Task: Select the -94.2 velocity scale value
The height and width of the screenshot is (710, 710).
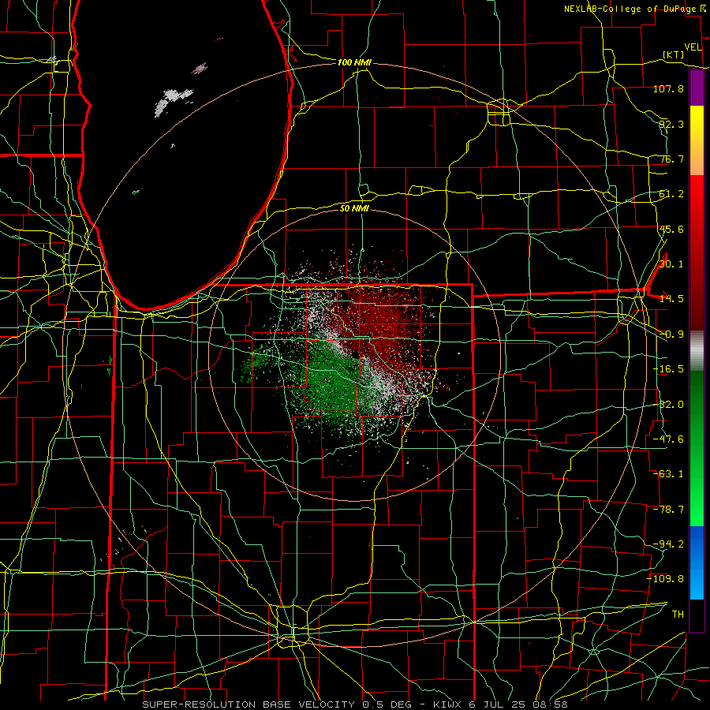Action: [x=668, y=544]
